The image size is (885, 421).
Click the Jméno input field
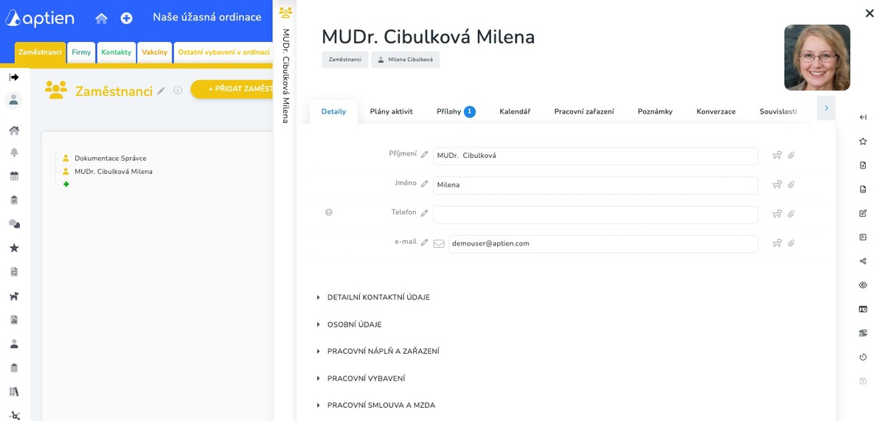tap(595, 185)
